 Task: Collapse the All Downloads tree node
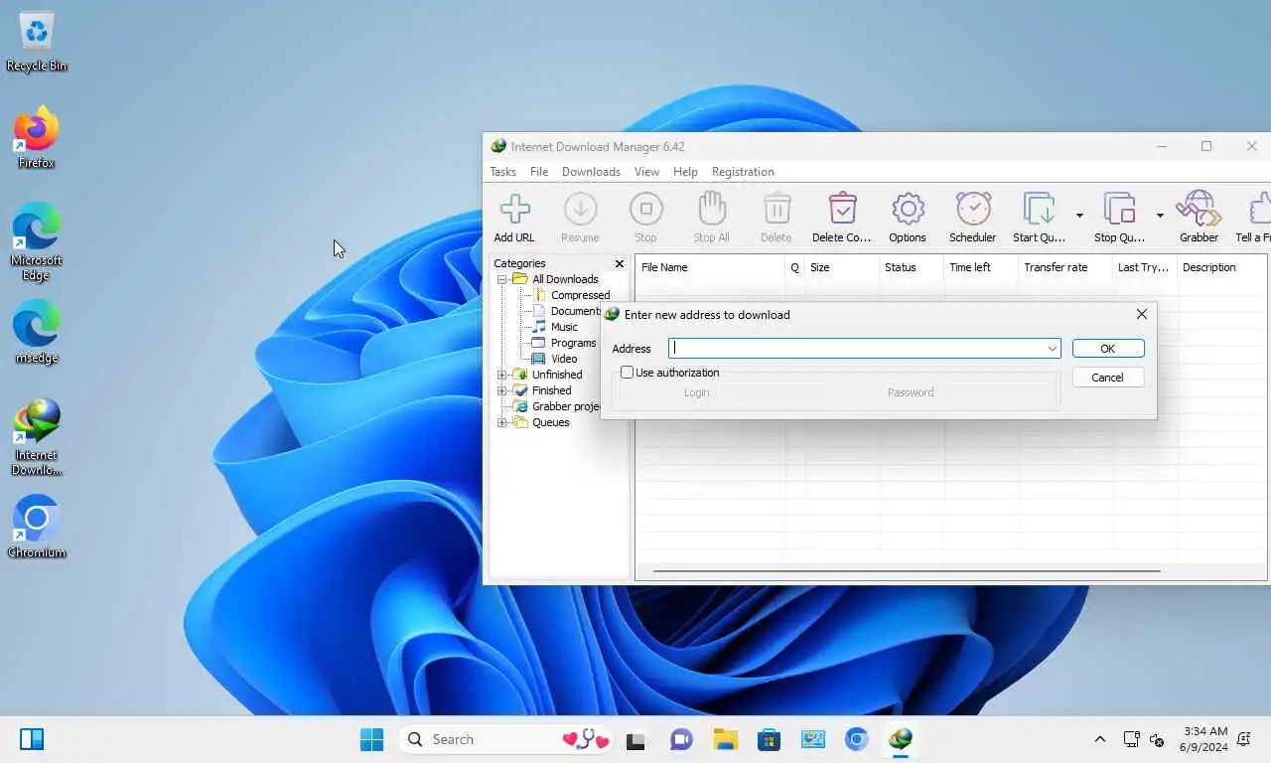coord(502,279)
